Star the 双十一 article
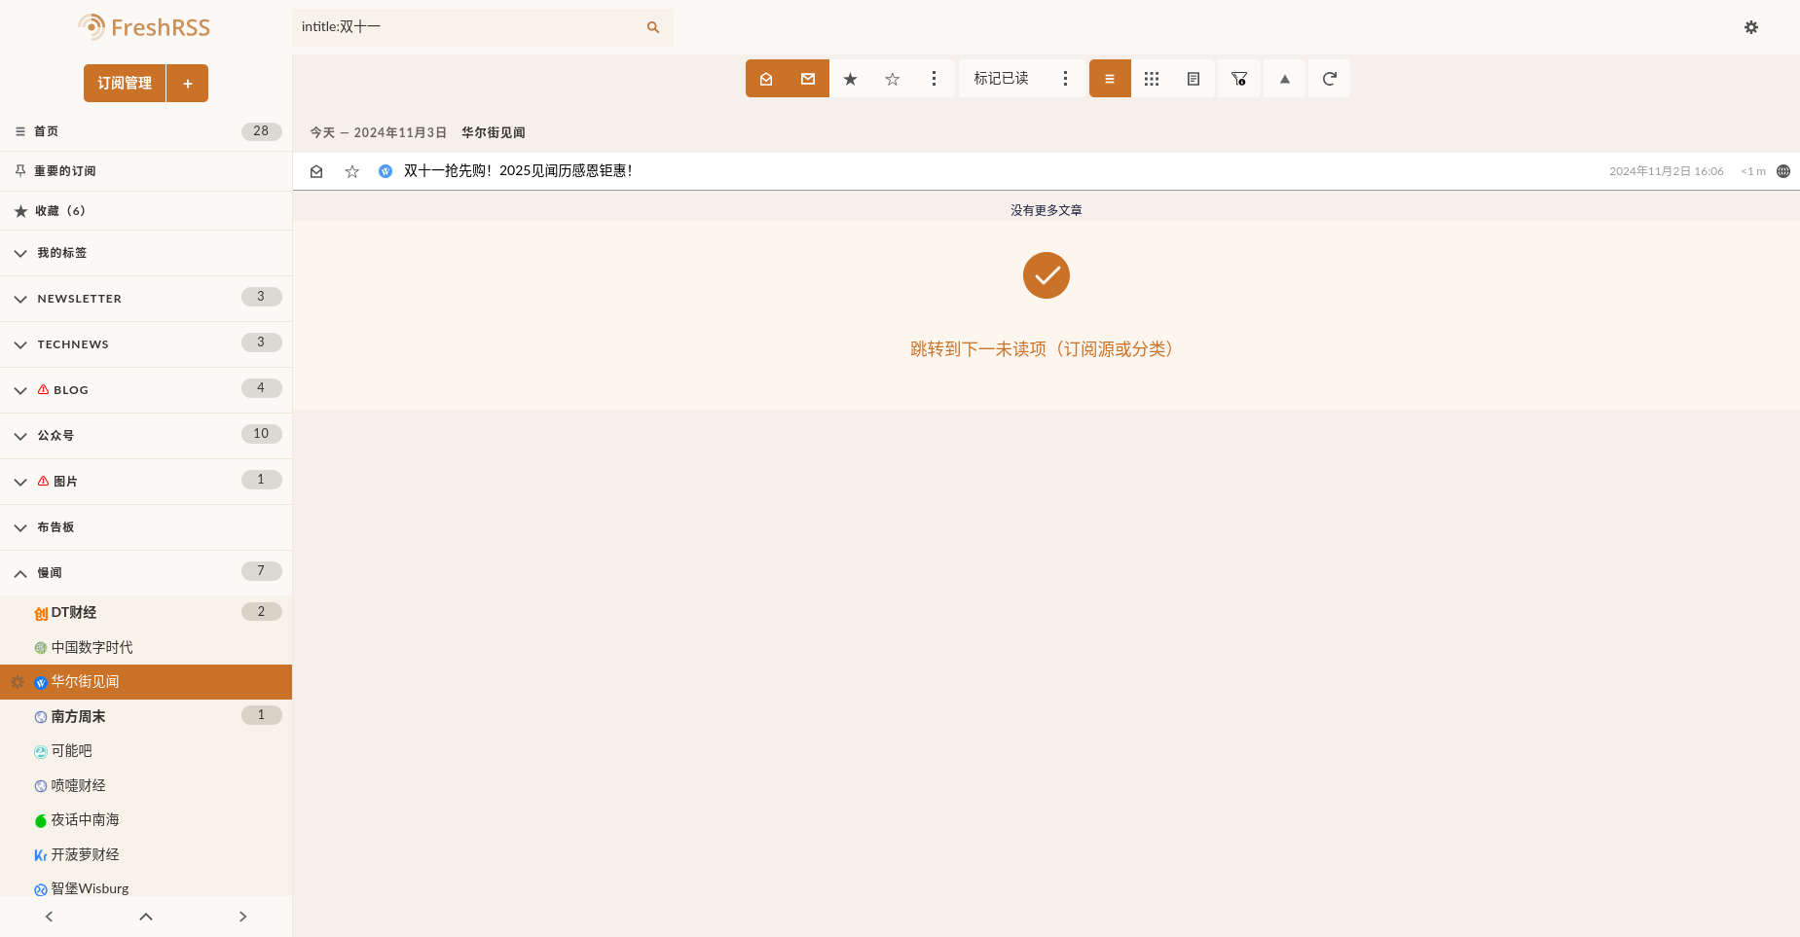Viewport: 1800px width, 937px height. click(x=352, y=171)
